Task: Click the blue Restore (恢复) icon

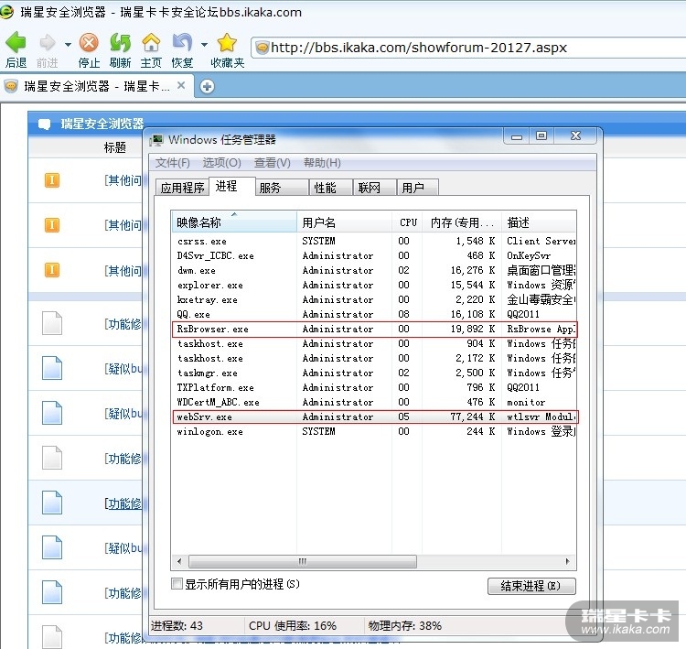Action: coord(182,42)
